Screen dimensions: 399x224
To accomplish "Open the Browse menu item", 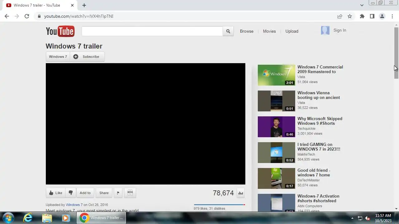I will pos(247,31).
